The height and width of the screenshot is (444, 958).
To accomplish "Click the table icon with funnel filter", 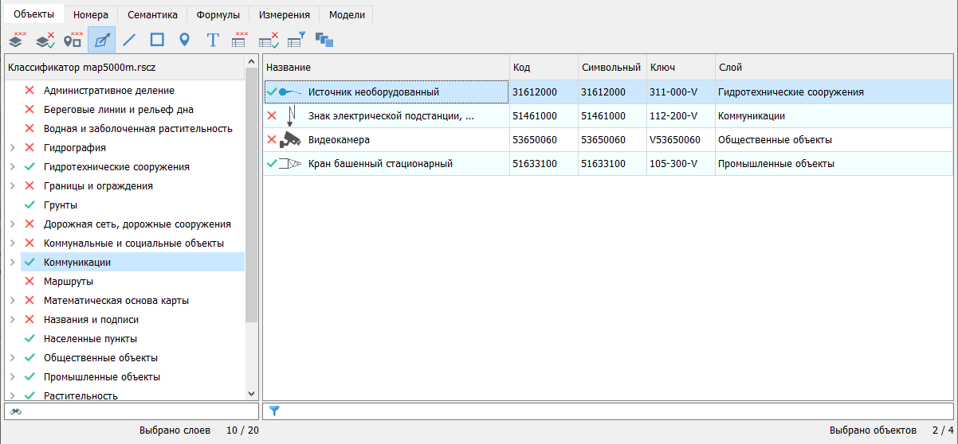I will pos(296,39).
